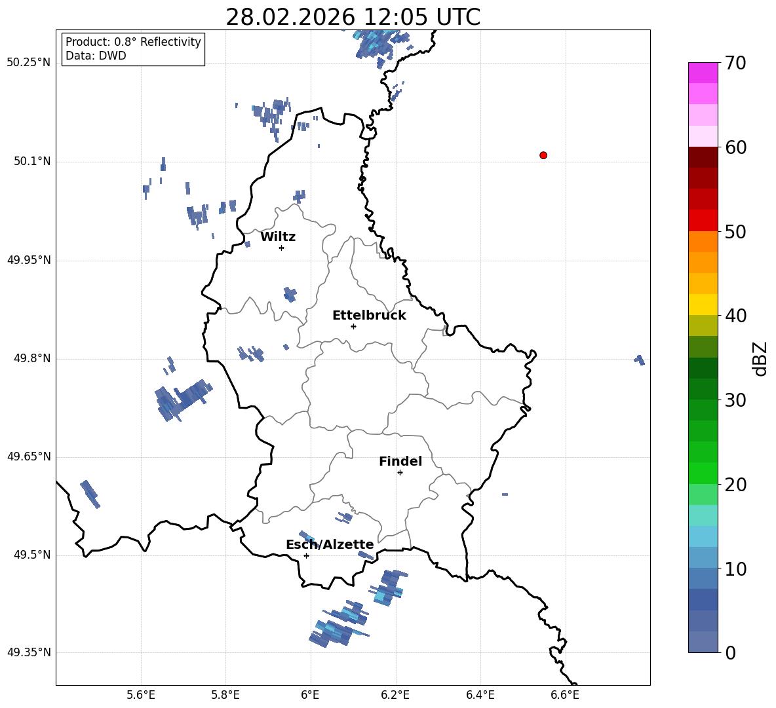Viewport: 776px width, 708px height.
Task: Click the cross marker below Esch/Alzette
Action: (x=306, y=555)
